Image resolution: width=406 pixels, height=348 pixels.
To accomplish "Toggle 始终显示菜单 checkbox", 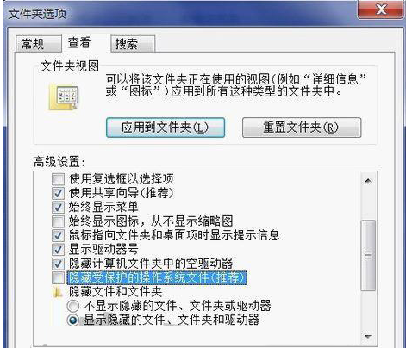I will point(58,208).
